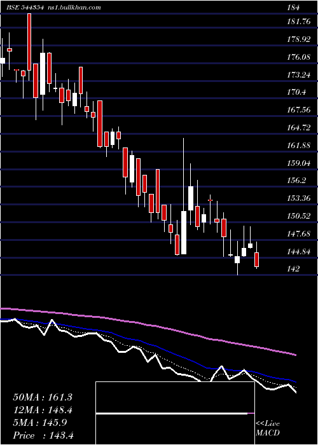
Task: Click the 12MA : 148.4 readout
Action: [43, 410]
